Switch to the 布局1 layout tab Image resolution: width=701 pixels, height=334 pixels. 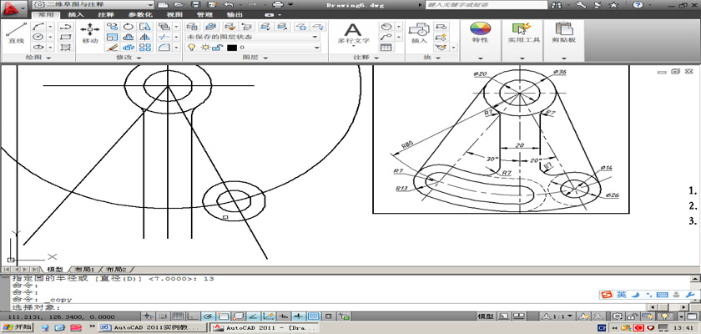pyautogui.click(x=83, y=270)
